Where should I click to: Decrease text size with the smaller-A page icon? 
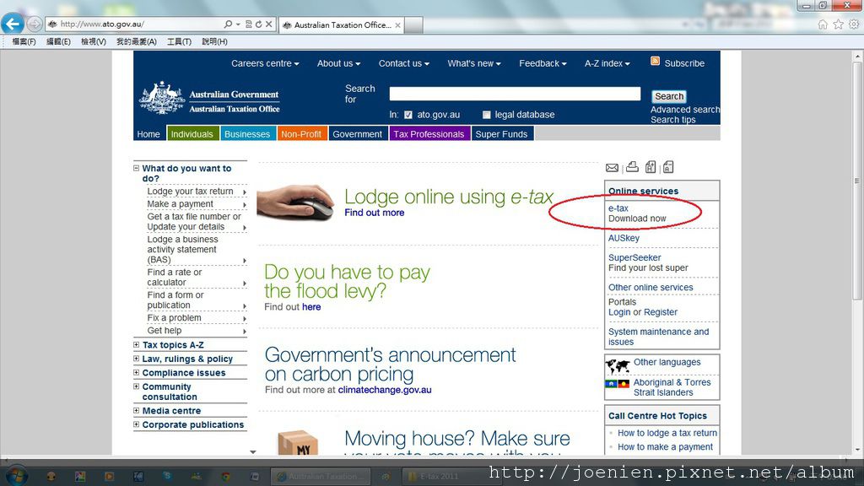click(x=668, y=166)
